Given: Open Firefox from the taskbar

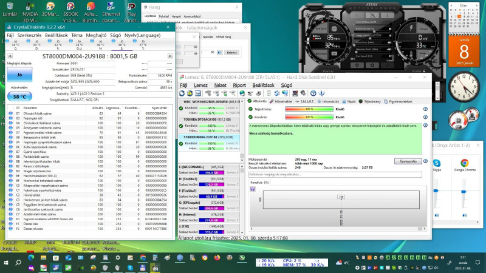Looking at the screenshot, I should point(217,257).
